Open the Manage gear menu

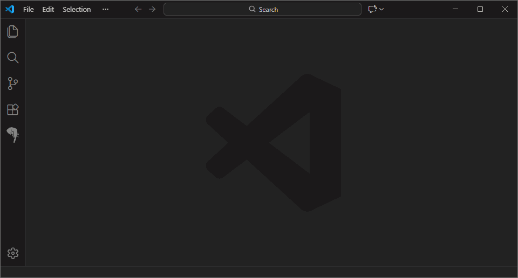tap(13, 253)
